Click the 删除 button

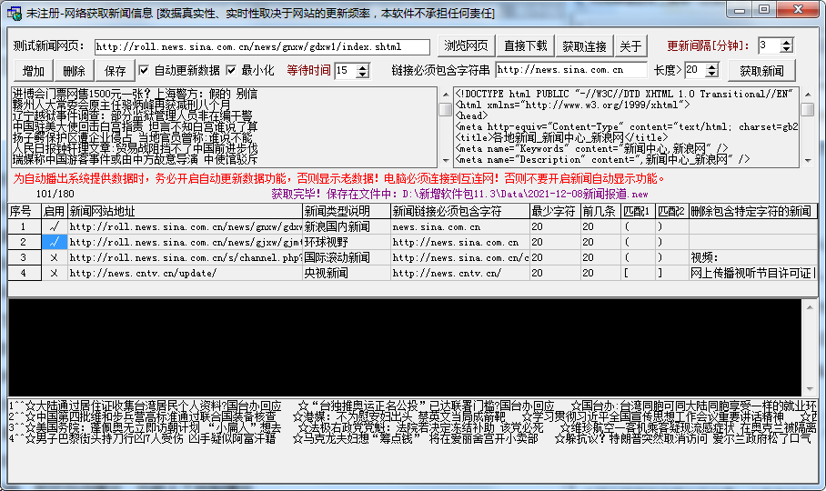point(75,71)
